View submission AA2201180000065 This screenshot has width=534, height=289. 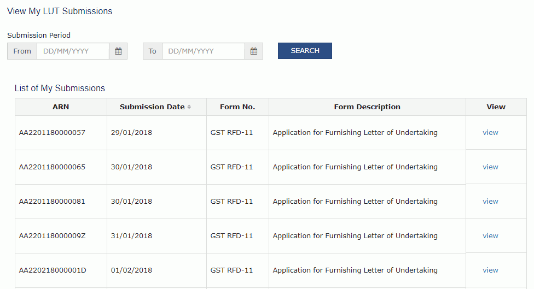[x=490, y=167]
